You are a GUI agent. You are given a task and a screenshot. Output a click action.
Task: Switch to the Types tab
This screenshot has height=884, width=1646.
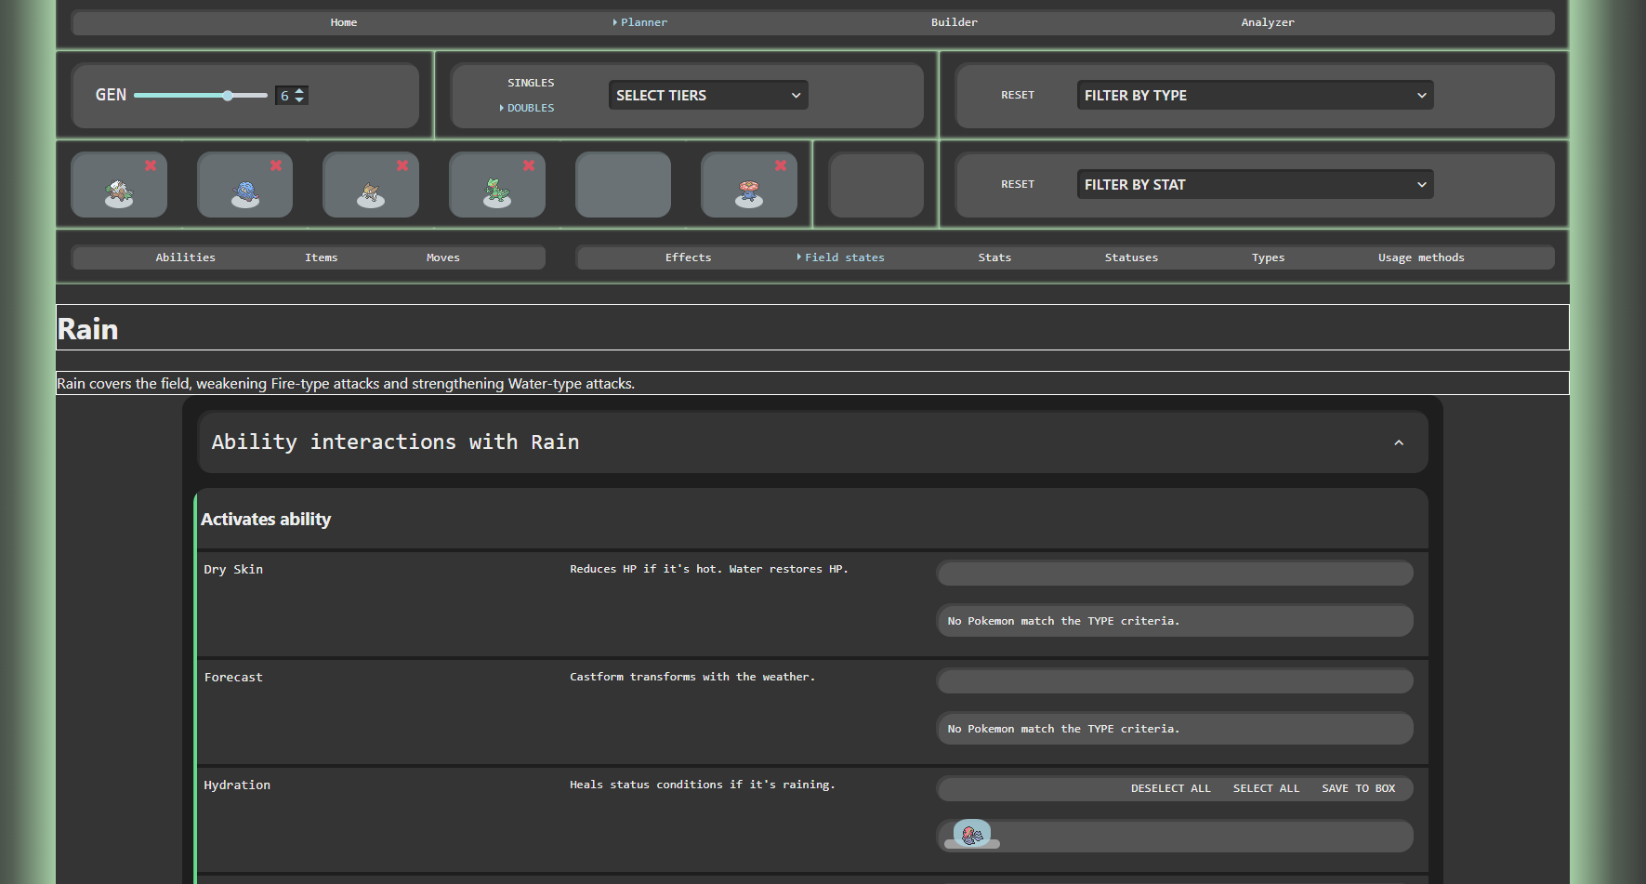[x=1269, y=257]
